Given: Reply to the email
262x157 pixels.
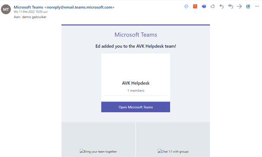Looking at the screenshot, I should click(x=222, y=6).
